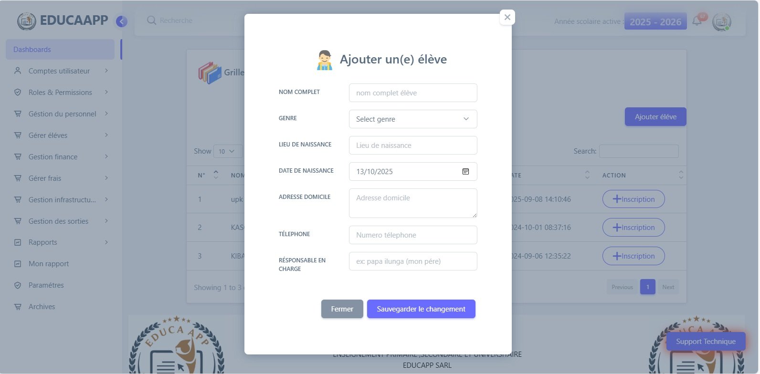Expand the Gestion finance submenu
Viewport: 760px width, 374px height.
point(60,157)
